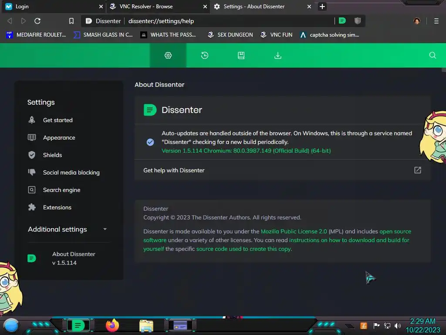Switch to VNC Resolver - Browse tab
This screenshot has width=446, height=335.
click(158, 6)
